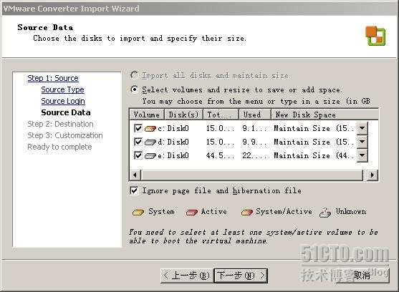Click the volume list right scroll arrow
Viewport: 399px width, 292px height.
(x=372, y=175)
